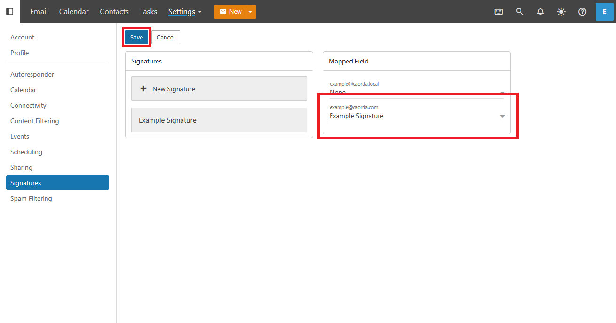Image resolution: width=616 pixels, height=323 pixels.
Task: Click the search magnifier icon
Action: click(x=520, y=12)
